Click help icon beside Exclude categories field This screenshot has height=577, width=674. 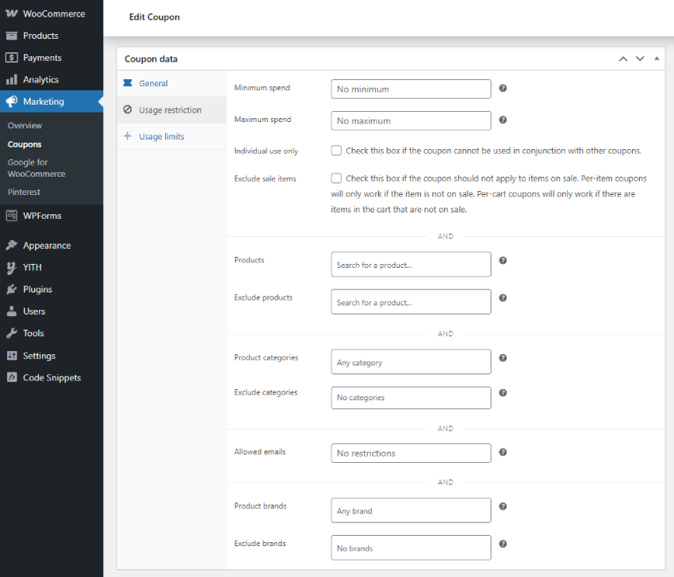(x=503, y=393)
